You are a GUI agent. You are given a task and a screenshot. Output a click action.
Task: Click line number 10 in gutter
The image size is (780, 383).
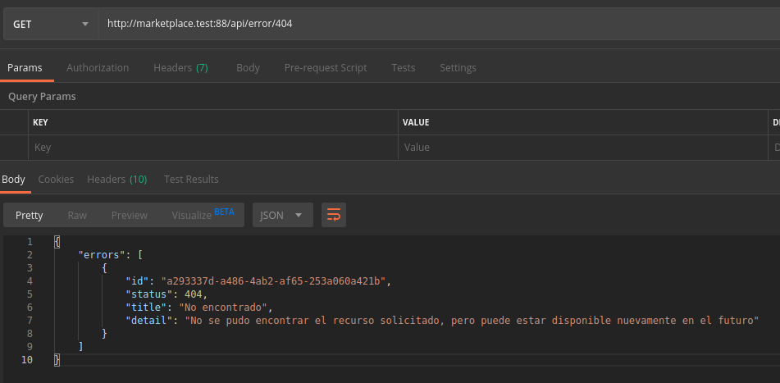pos(27,359)
